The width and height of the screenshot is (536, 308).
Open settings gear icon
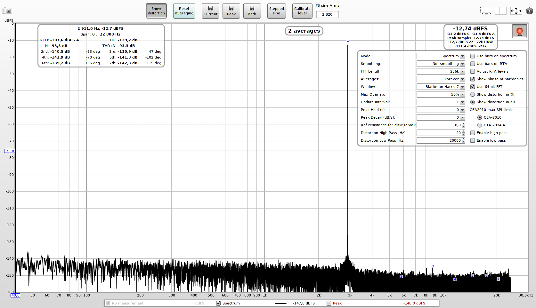click(x=530, y=11)
